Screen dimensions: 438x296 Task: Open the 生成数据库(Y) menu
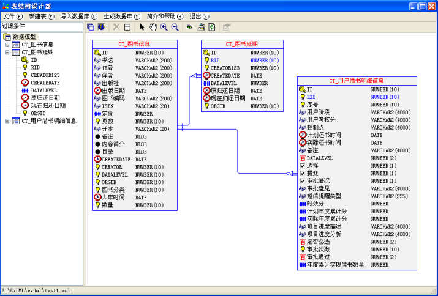coord(121,16)
